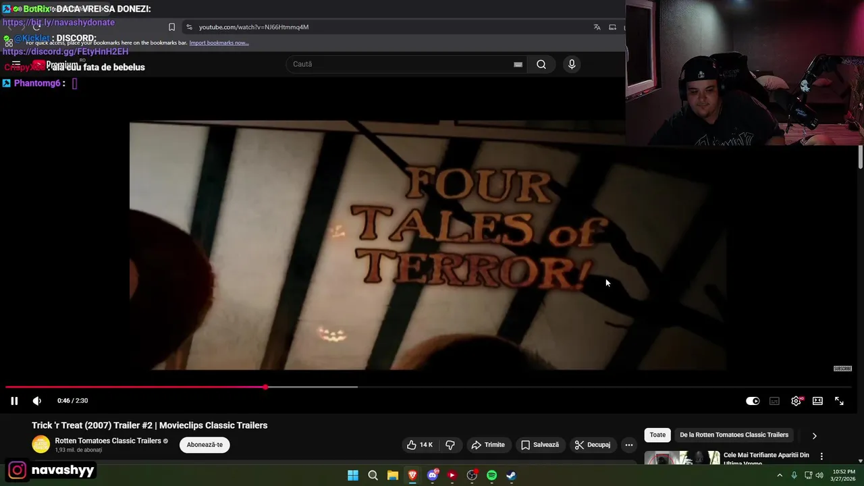
Task: View site information icon in address bar
Action: pos(189,27)
